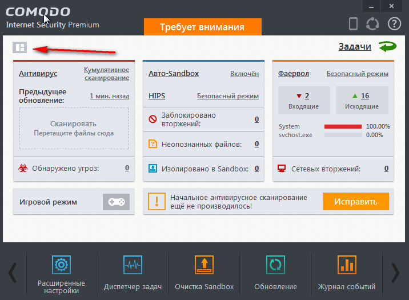The width and height of the screenshot is (409, 300).
Task: Click the Сканировать drop zone area
Action: point(73,128)
